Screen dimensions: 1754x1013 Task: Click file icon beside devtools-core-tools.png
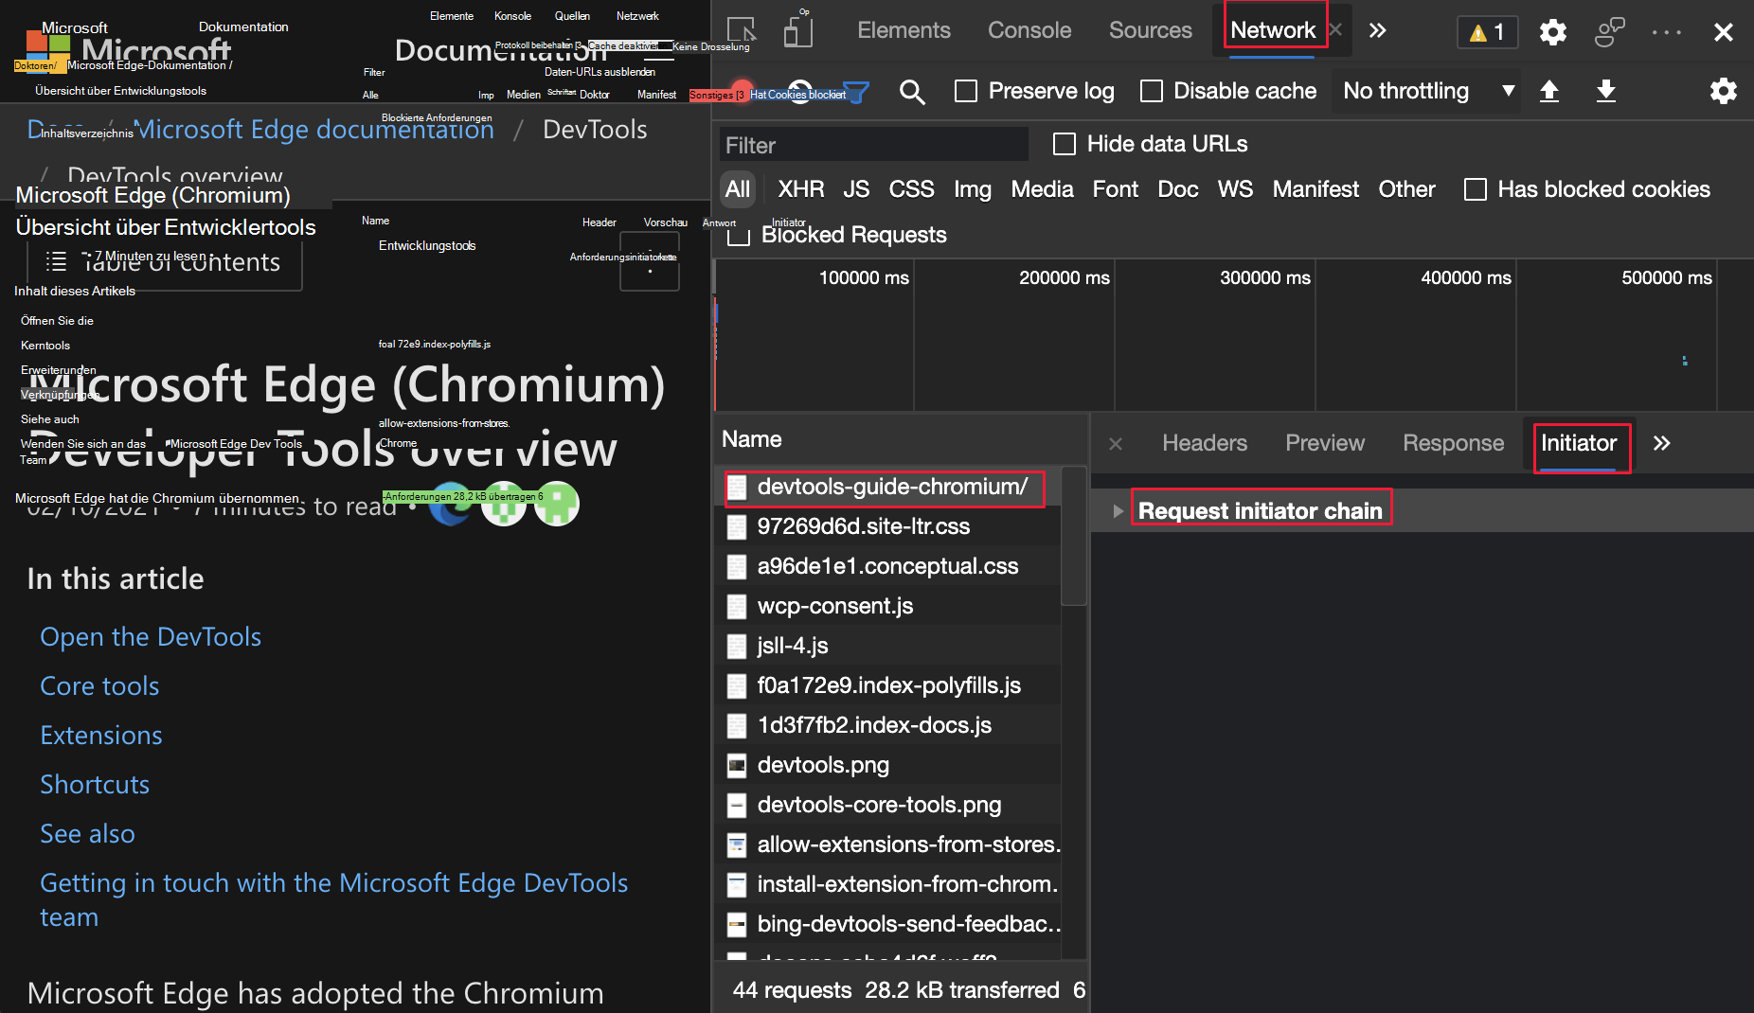coord(736,805)
